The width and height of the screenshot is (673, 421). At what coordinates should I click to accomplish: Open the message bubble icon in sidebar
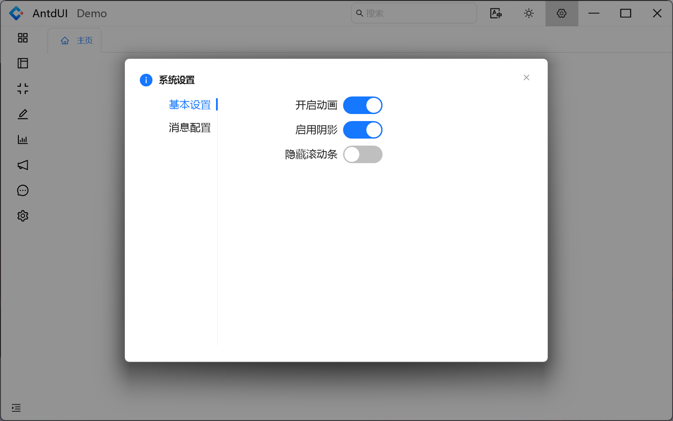pos(22,190)
